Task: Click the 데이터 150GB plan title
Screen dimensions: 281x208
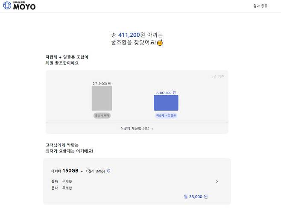Action: pyautogui.click(x=65, y=171)
